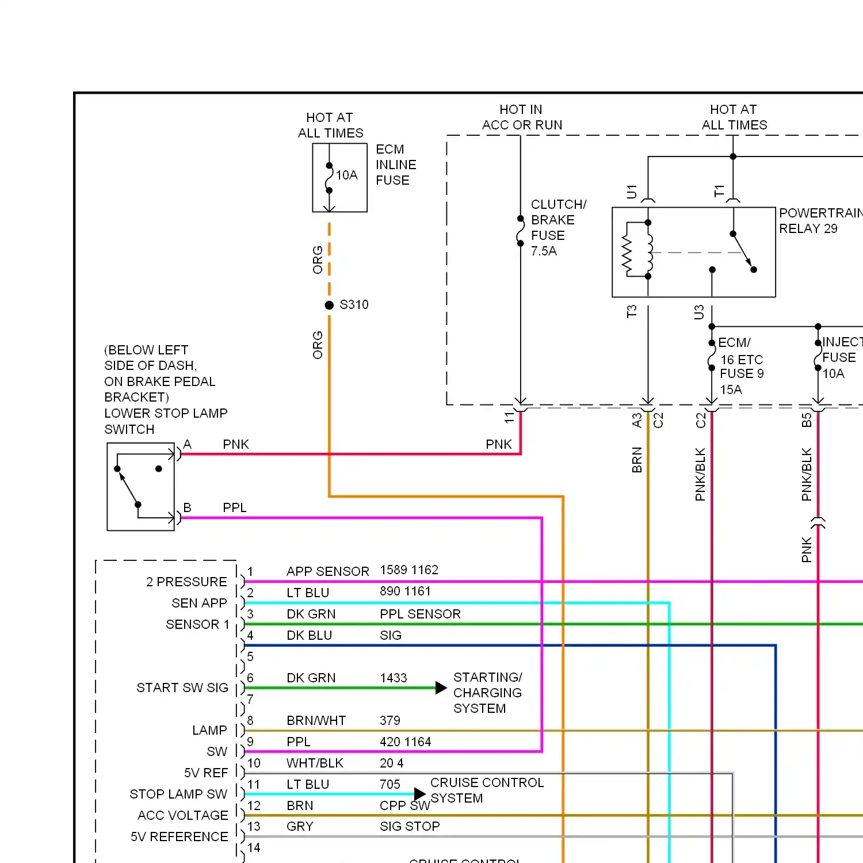This screenshot has height=863, width=863.
Task: Click the 'GRY' wire color on pin 13
Action: (x=300, y=826)
